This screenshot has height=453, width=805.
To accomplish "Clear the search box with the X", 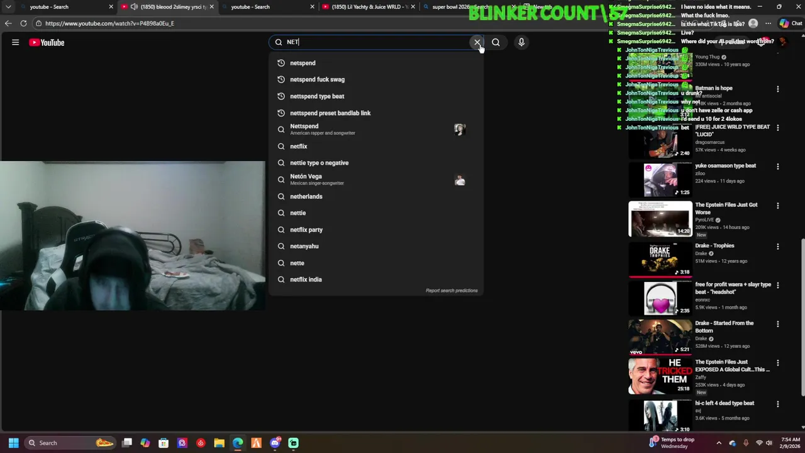I will 477,42.
